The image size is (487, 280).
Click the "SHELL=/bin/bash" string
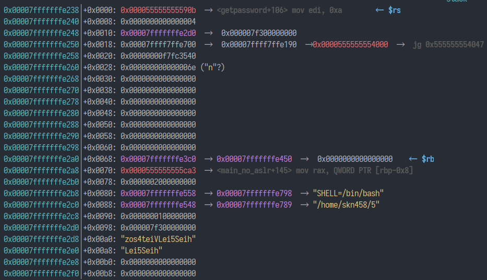click(345, 194)
